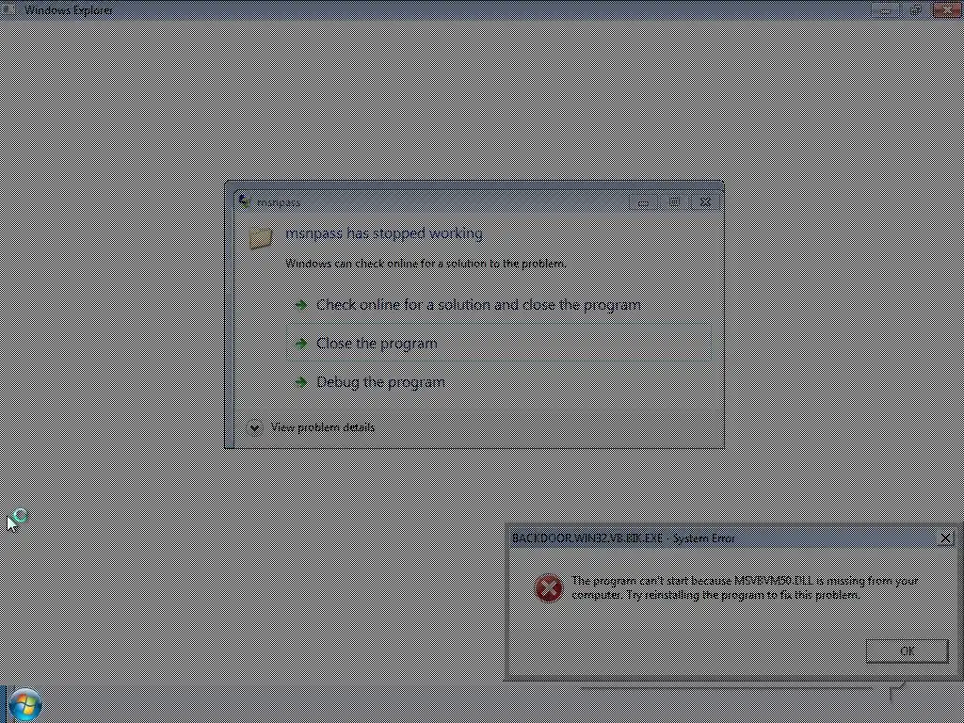Image resolution: width=964 pixels, height=723 pixels.
Task: Click 'Windows can check online' message text
Action: pos(426,264)
